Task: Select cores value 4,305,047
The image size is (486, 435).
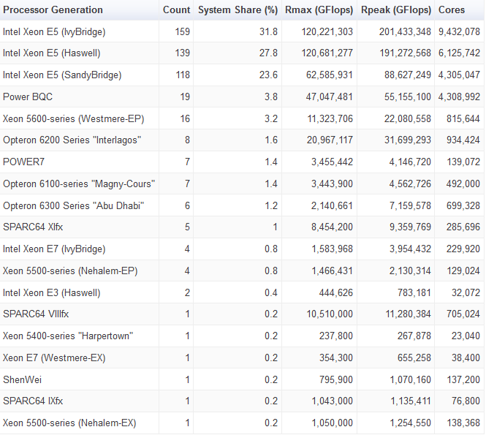Action: 459,75
